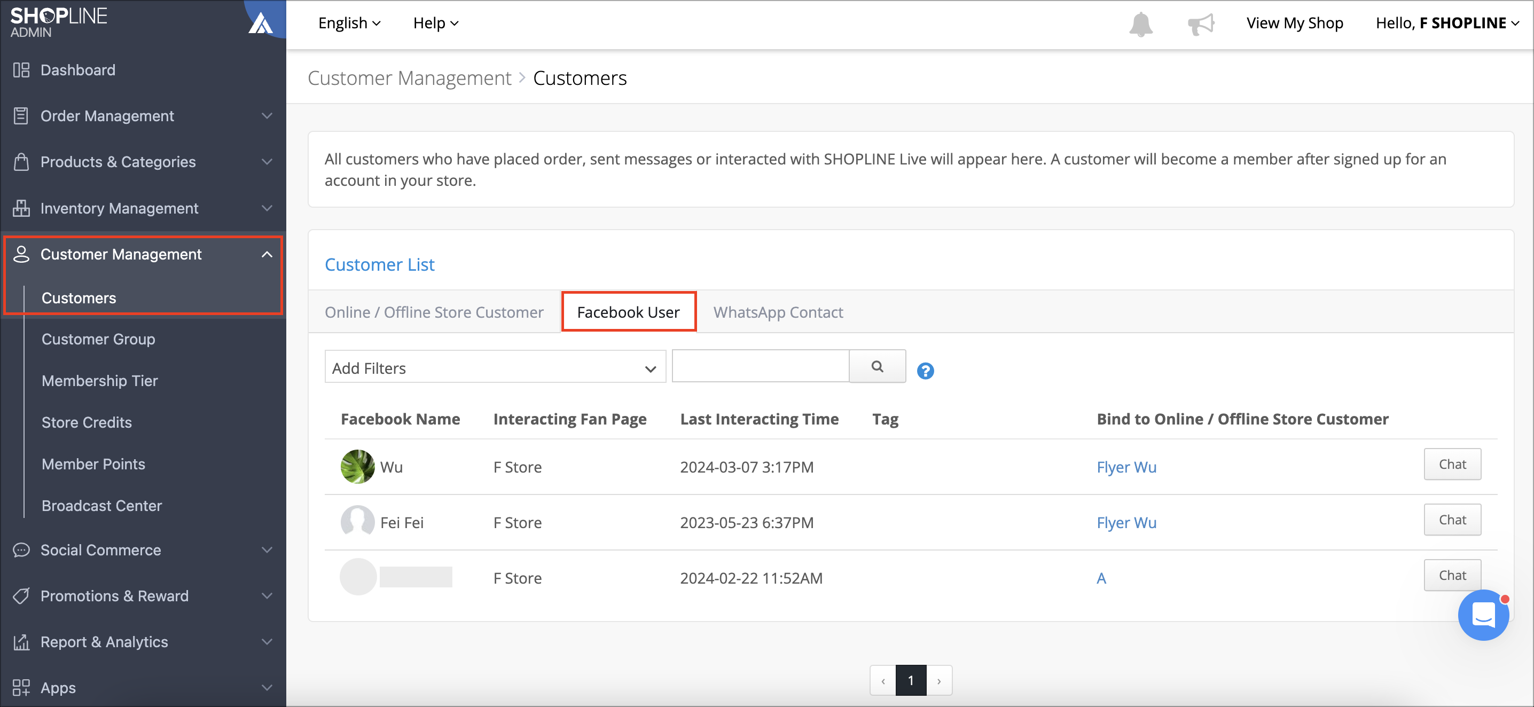Open Membership Tier in the sidebar
Screen dimensions: 1534x707
click(x=99, y=381)
